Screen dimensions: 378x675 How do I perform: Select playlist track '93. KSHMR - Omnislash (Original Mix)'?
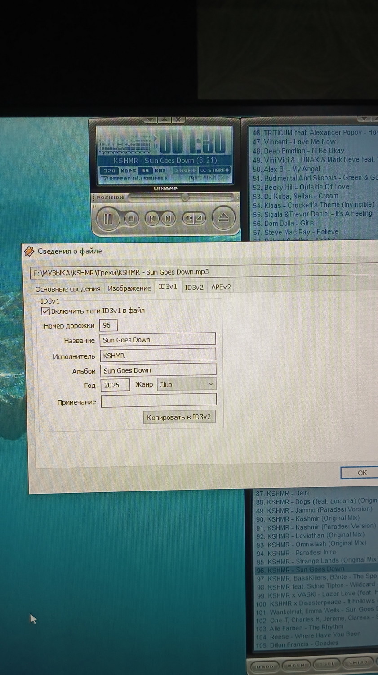pos(311,544)
